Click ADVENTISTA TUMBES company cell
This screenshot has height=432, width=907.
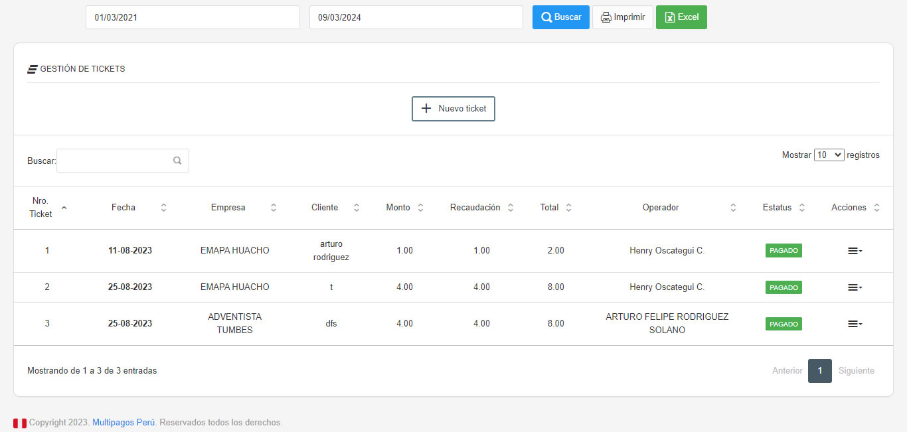(x=235, y=324)
